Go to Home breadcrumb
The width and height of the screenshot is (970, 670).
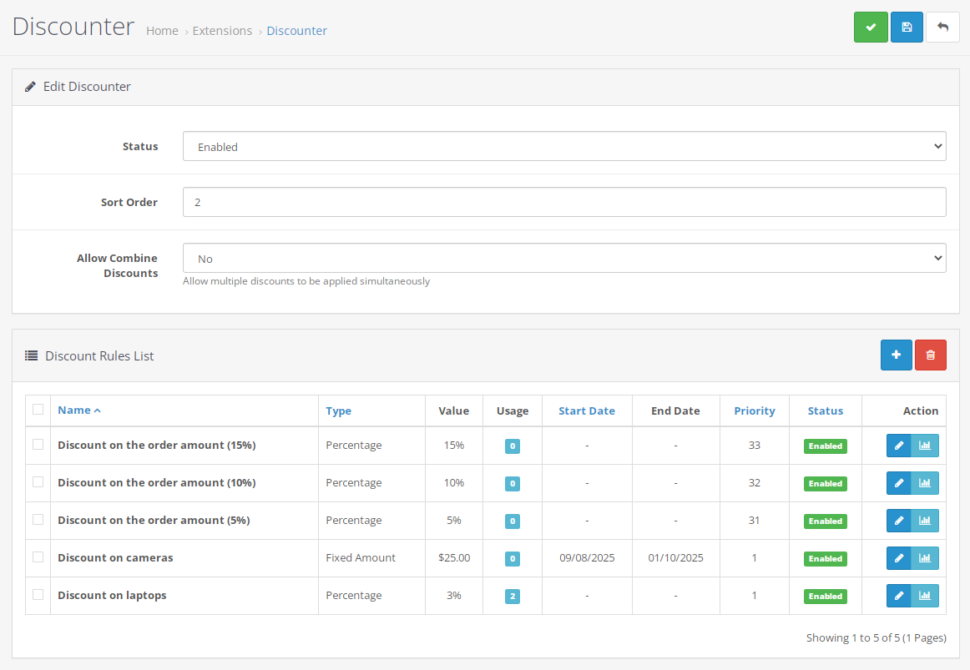[162, 31]
